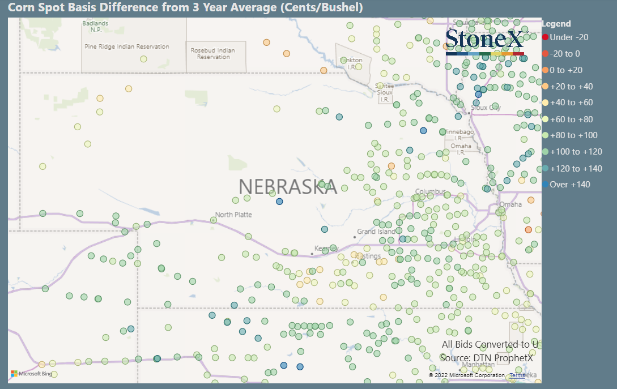617x389 pixels.
Task: Click the Sioux City label
Action: [486, 108]
